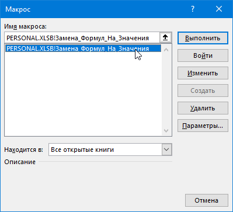Open the help question mark

193,9
